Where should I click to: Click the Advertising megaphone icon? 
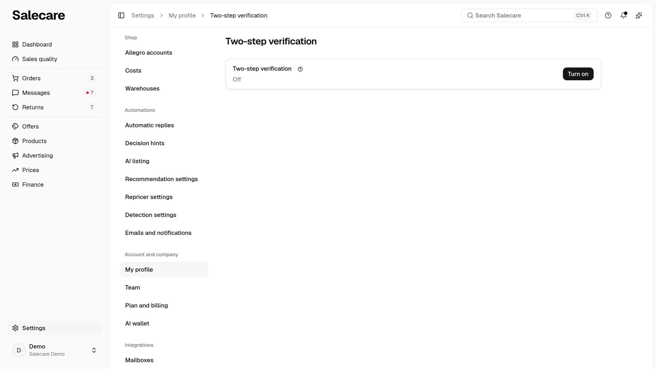point(15,155)
